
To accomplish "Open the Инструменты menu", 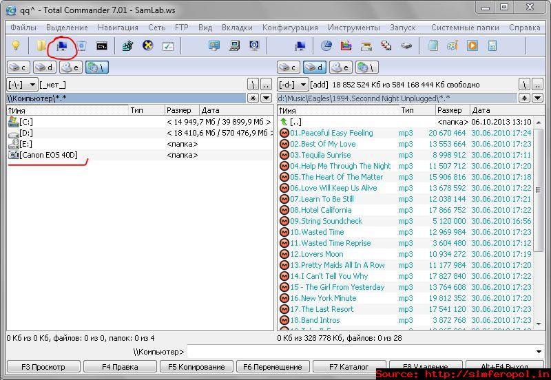I will tap(354, 28).
